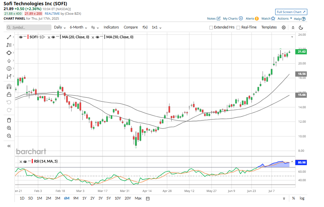The image size is (324, 207).
Task: Open the Daily frequency dropdown
Action: [60, 27]
